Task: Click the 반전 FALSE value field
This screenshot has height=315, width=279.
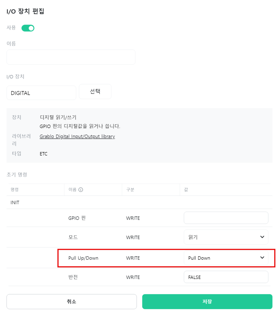Action: 226,277
